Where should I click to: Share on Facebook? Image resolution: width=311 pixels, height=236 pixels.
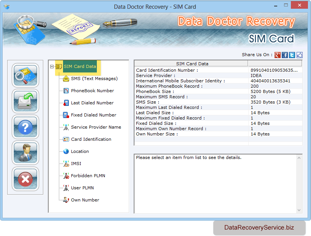pos(285,55)
